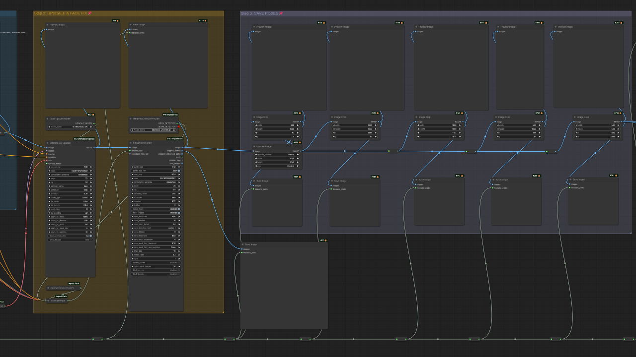The image size is (636, 357).
Task: Disable force_inpaint in the FaceDetailer node
Action: [x=178, y=213]
